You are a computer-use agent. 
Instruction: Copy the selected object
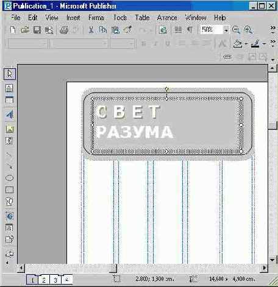tap(103, 30)
